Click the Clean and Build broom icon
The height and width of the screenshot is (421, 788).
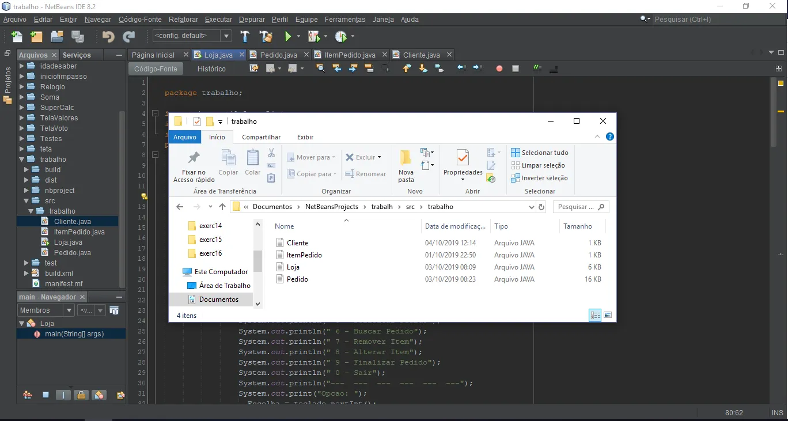pyautogui.click(x=266, y=37)
